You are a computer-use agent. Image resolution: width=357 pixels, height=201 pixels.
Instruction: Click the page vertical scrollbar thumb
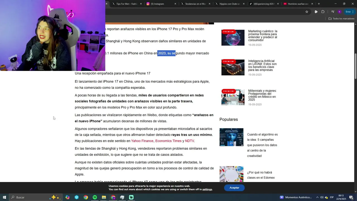click(x=356, y=66)
